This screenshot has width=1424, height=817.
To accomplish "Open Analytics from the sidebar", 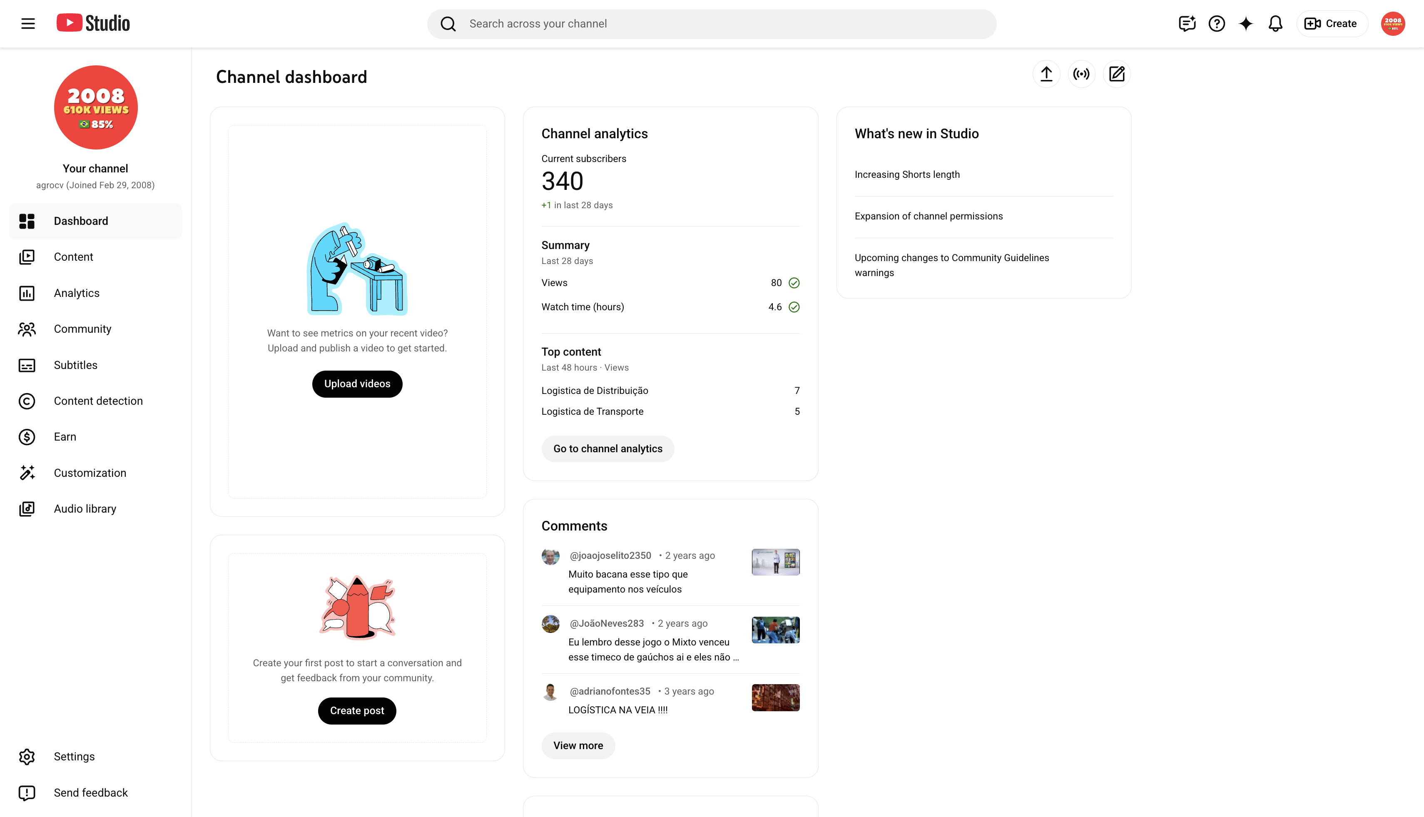I will coord(95,293).
